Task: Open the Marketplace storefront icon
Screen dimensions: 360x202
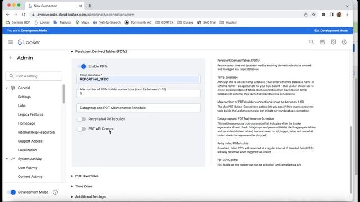Action: (x=322, y=42)
